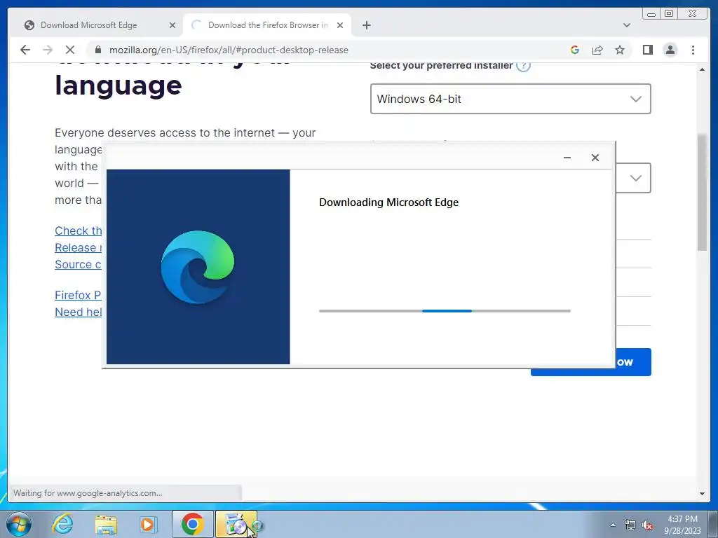Click the blue download now button
Screen dimensions: 718x538
coord(633,362)
